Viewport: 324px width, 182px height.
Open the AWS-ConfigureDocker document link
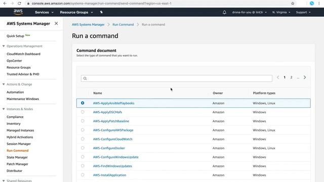click(109, 148)
